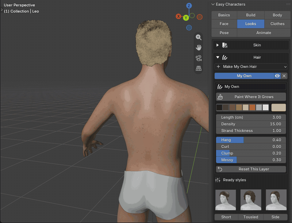The height and width of the screenshot is (223, 292).
Task: Expand the Skin section triangle
Action: tap(217, 45)
